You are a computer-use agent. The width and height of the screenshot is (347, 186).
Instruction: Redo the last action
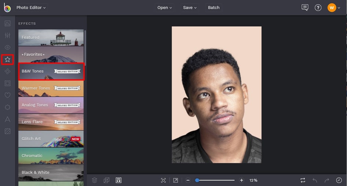(x=327, y=180)
